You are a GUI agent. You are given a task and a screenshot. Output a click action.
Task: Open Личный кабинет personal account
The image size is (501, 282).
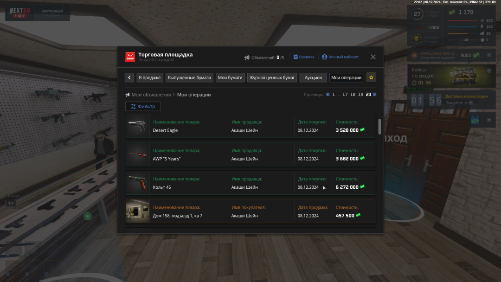pyautogui.click(x=340, y=57)
